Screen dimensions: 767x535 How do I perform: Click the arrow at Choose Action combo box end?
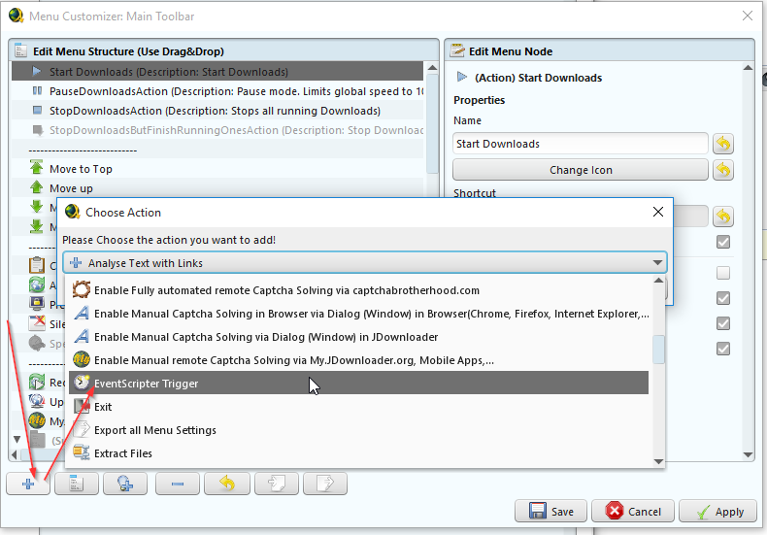point(657,262)
